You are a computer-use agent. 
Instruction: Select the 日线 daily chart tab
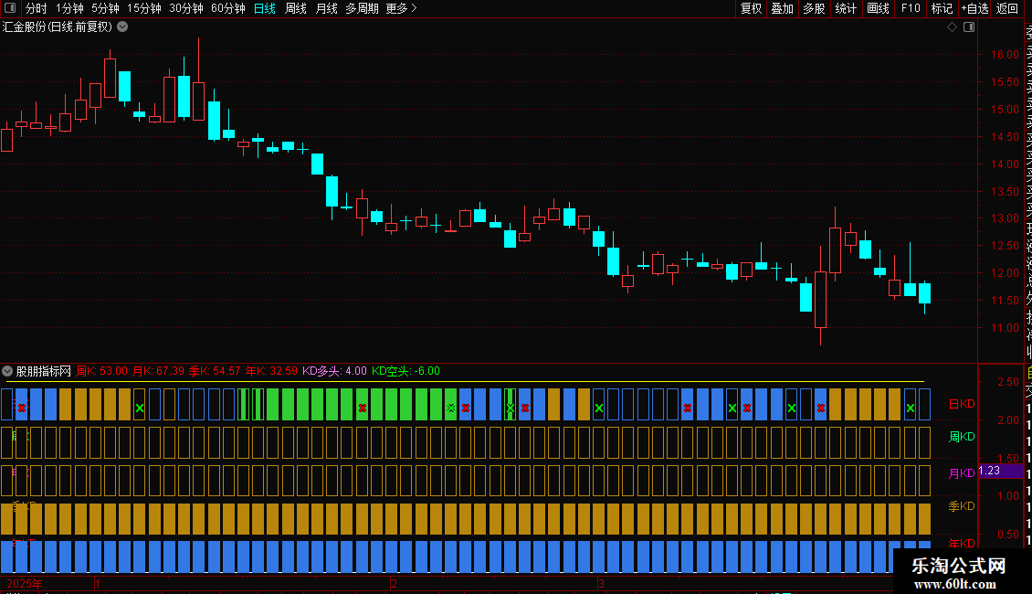click(265, 8)
